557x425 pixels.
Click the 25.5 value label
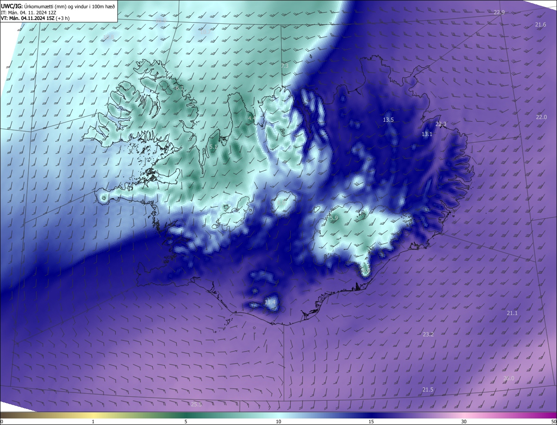[x=197, y=404]
